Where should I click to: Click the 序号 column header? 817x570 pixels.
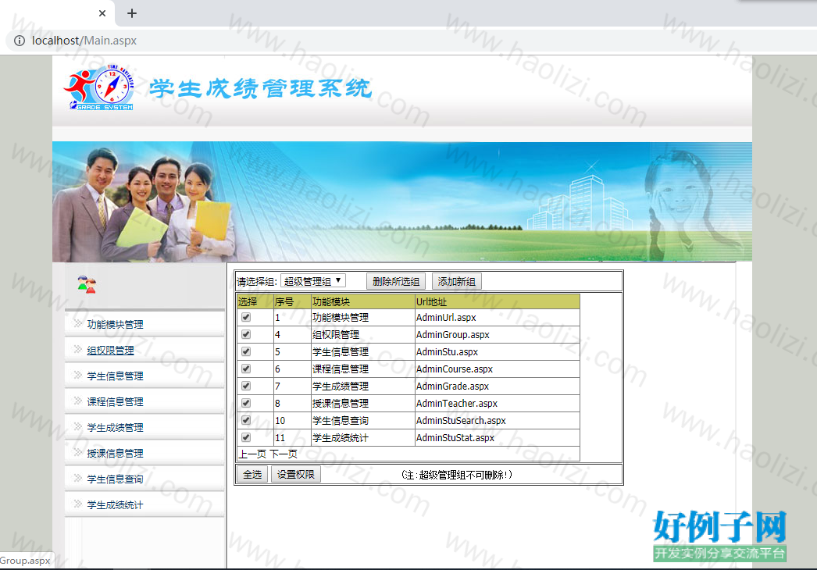pyautogui.click(x=292, y=301)
